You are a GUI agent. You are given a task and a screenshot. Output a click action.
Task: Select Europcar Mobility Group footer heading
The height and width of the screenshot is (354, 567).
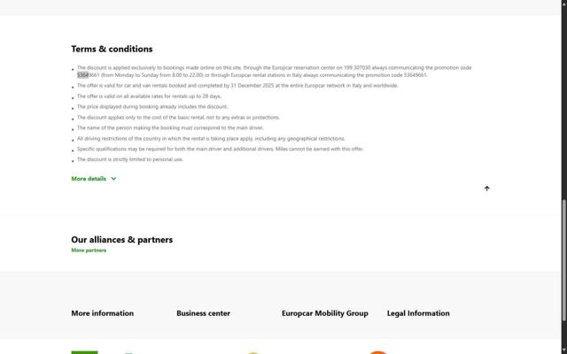324,313
